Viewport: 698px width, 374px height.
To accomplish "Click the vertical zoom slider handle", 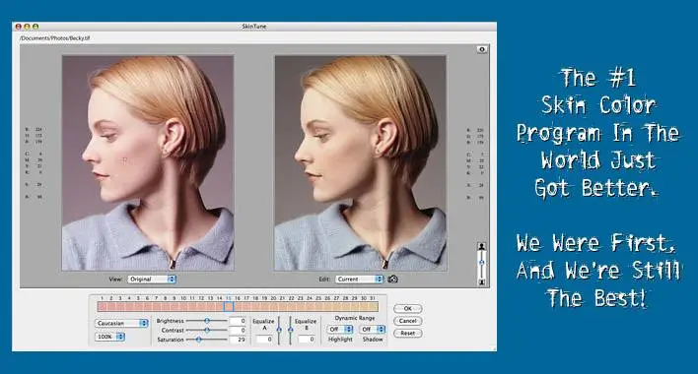I will [x=482, y=263].
